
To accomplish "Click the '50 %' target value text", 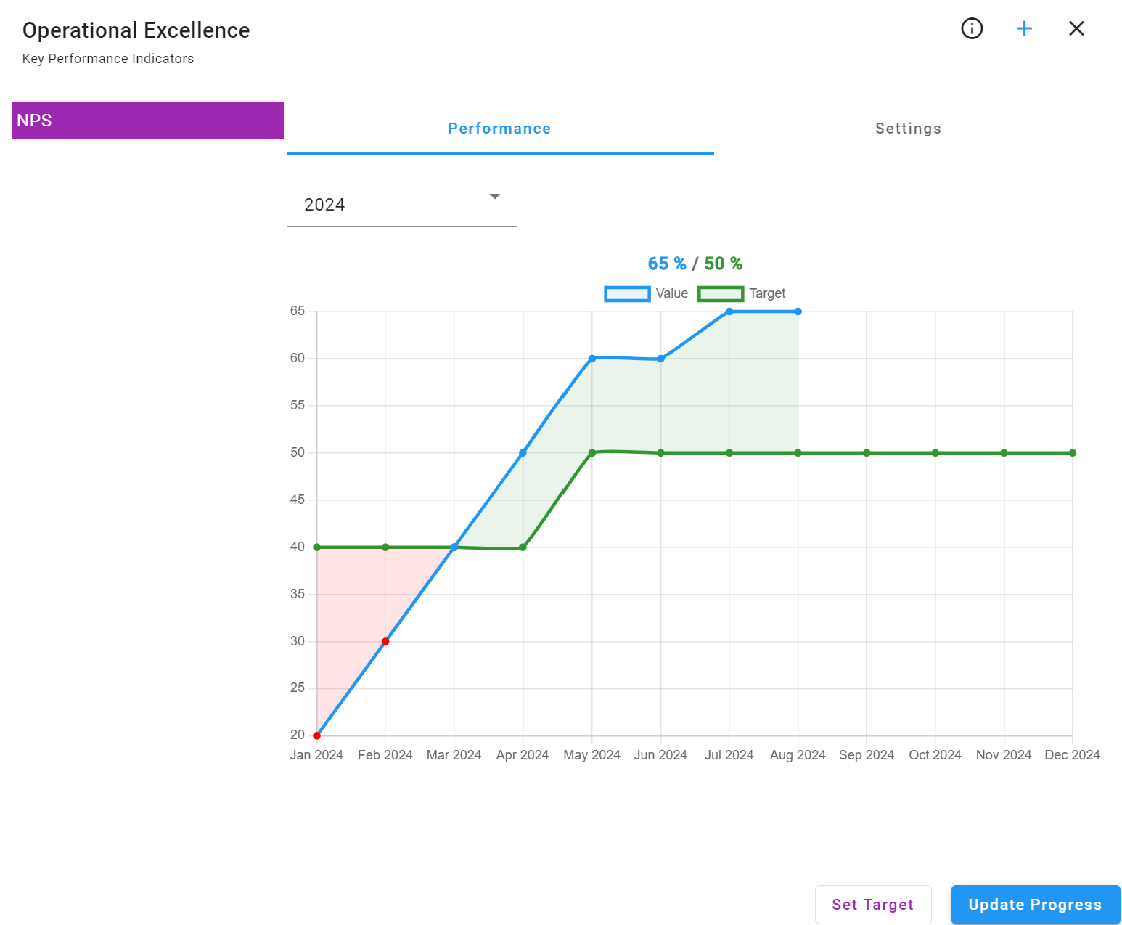I will point(724,264).
